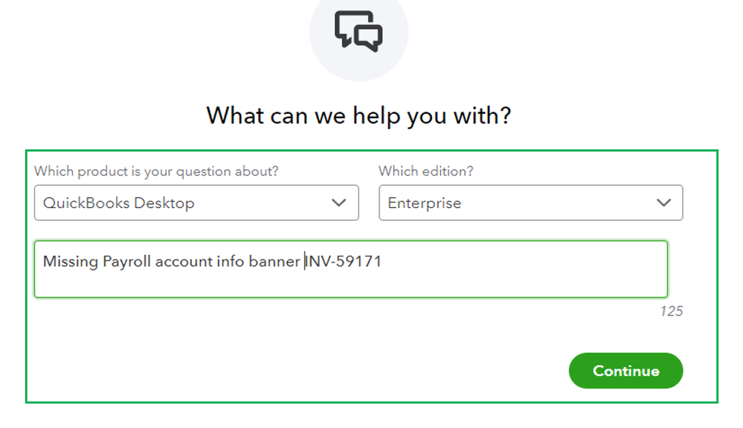Place cursor on the word "account"
This screenshot has height=428, width=743.
pos(183,262)
